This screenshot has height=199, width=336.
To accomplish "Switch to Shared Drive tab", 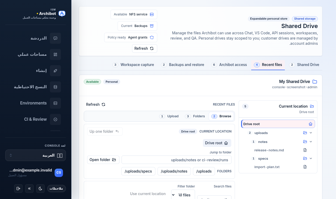I will [304, 65].
